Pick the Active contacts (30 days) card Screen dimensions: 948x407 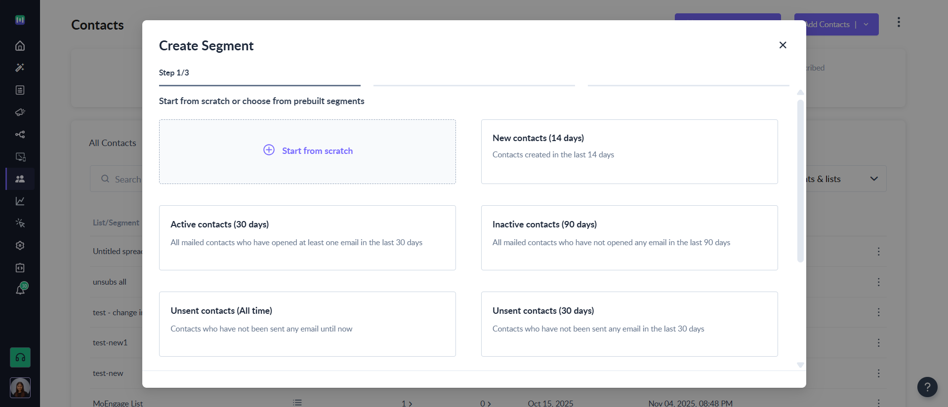click(x=307, y=238)
